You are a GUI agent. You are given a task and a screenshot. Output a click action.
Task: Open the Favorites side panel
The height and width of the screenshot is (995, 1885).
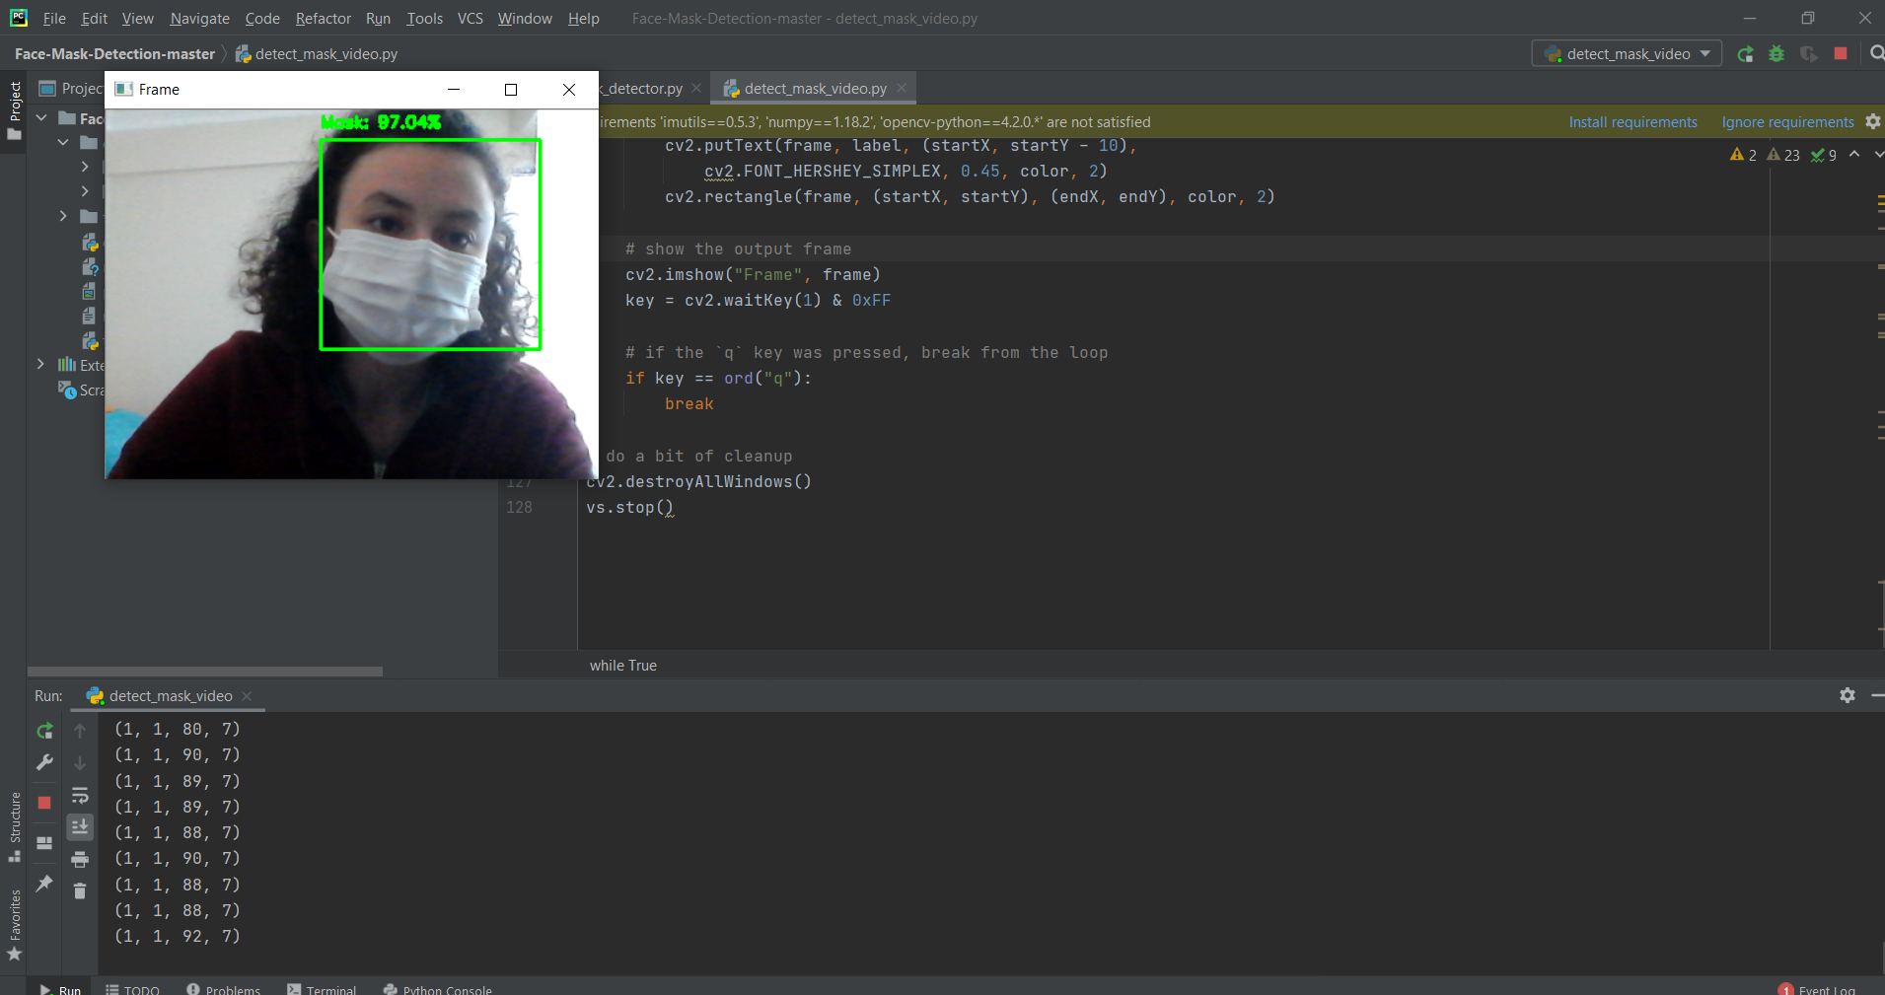[x=15, y=925]
